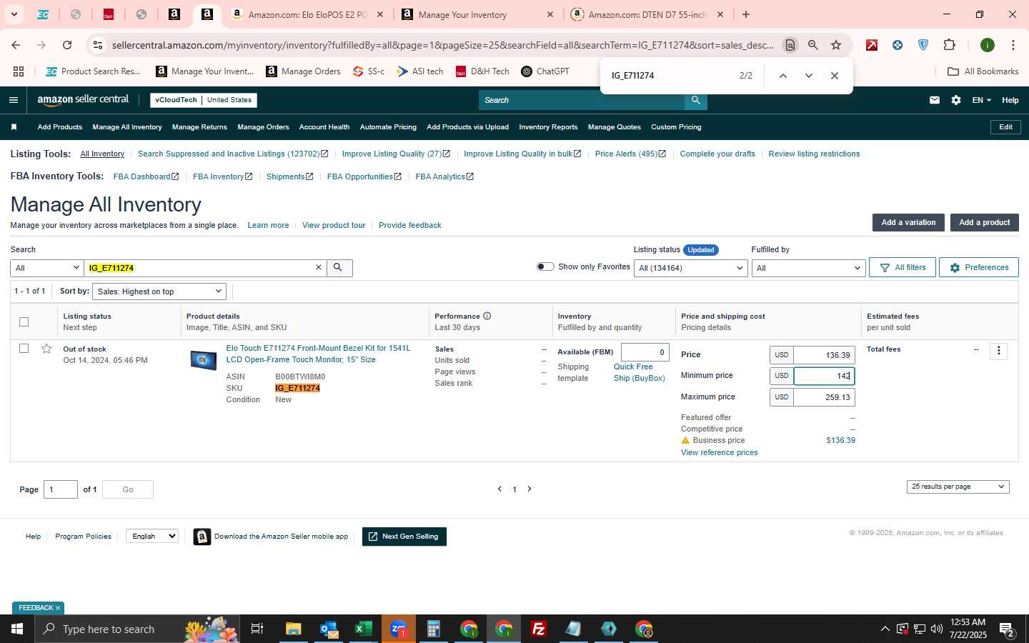Go to next results page arrow
This screenshot has width=1029, height=643.
pyautogui.click(x=530, y=489)
